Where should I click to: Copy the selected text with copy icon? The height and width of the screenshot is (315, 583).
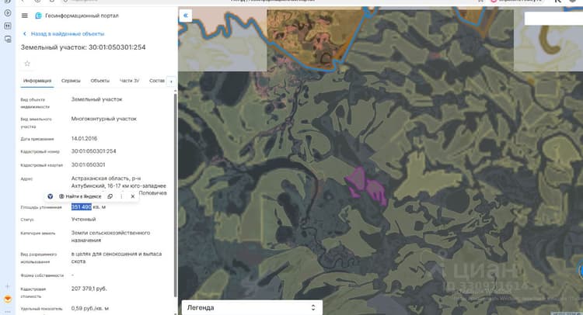pyautogui.click(x=110, y=196)
